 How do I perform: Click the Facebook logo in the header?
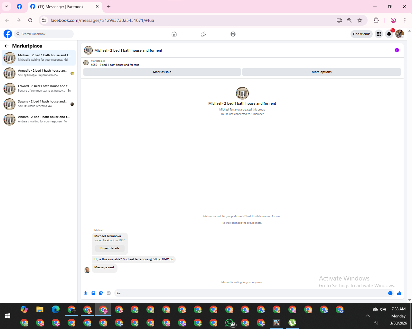tap(8, 34)
